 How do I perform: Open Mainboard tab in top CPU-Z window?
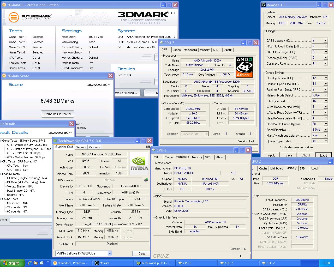(x=190, y=50)
